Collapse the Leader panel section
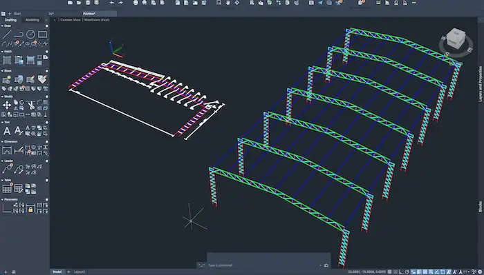The width and height of the screenshot is (484, 275). click(x=3, y=161)
